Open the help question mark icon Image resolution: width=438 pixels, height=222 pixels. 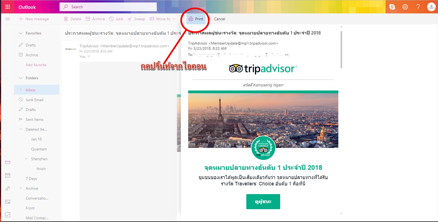click(418, 7)
